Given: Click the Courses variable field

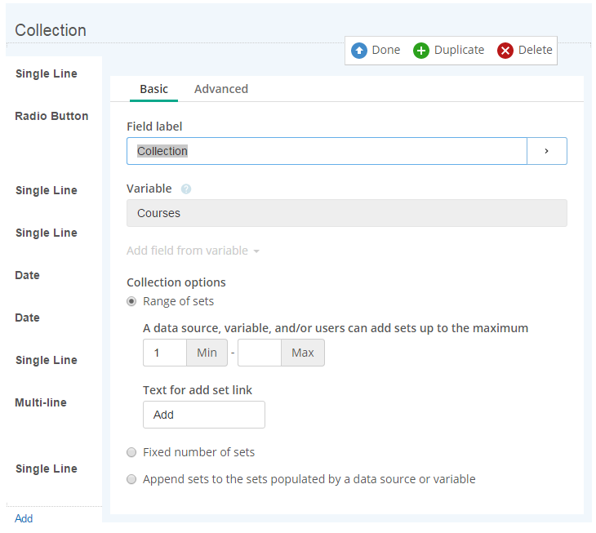Looking at the screenshot, I should 347,213.
